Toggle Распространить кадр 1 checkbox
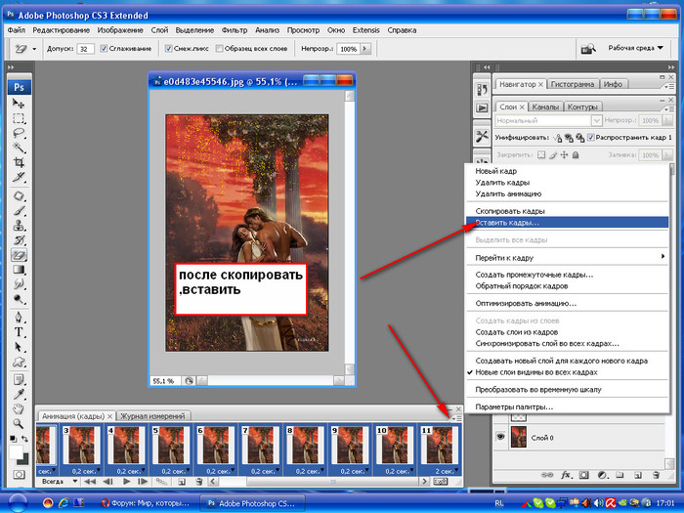This screenshot has width=684, height=513. coord(590,138)
